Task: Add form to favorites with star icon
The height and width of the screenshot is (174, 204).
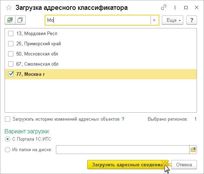Action: (9, 7)
